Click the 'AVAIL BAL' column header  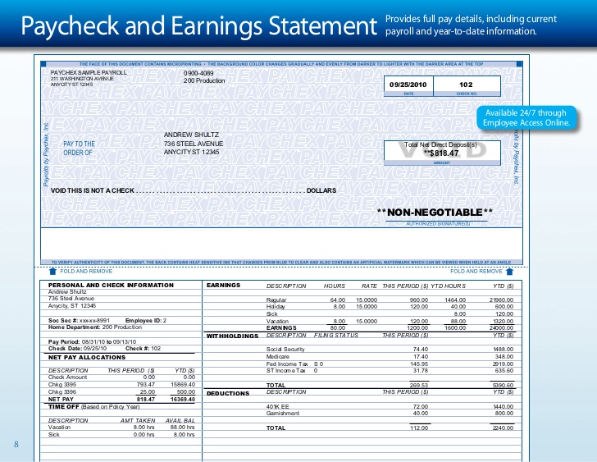(x=180, y=420)
